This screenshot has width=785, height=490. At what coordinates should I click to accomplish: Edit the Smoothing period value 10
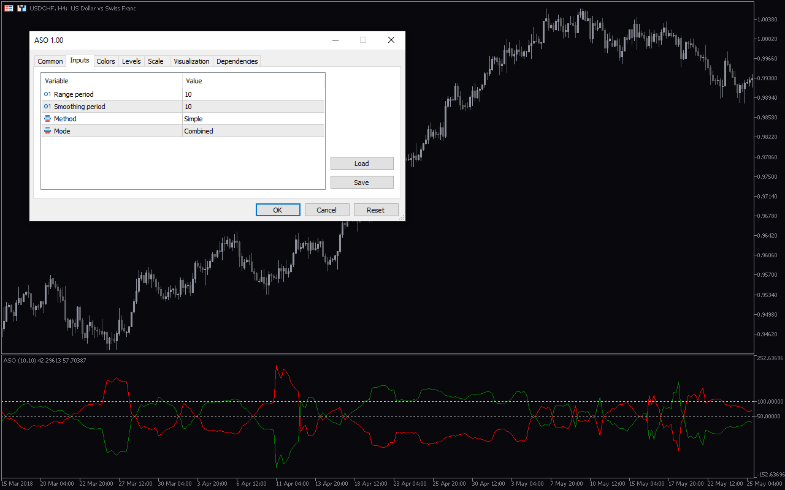point(253,107)
